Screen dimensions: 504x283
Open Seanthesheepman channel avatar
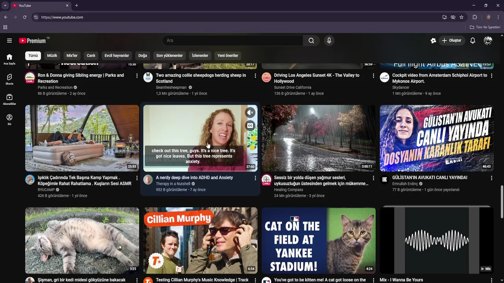(x=148, y=77)
